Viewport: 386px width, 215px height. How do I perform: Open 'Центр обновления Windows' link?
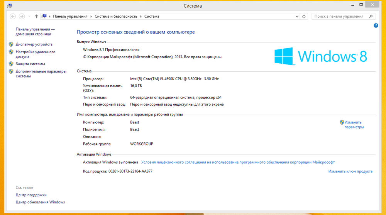coord(40,202)
